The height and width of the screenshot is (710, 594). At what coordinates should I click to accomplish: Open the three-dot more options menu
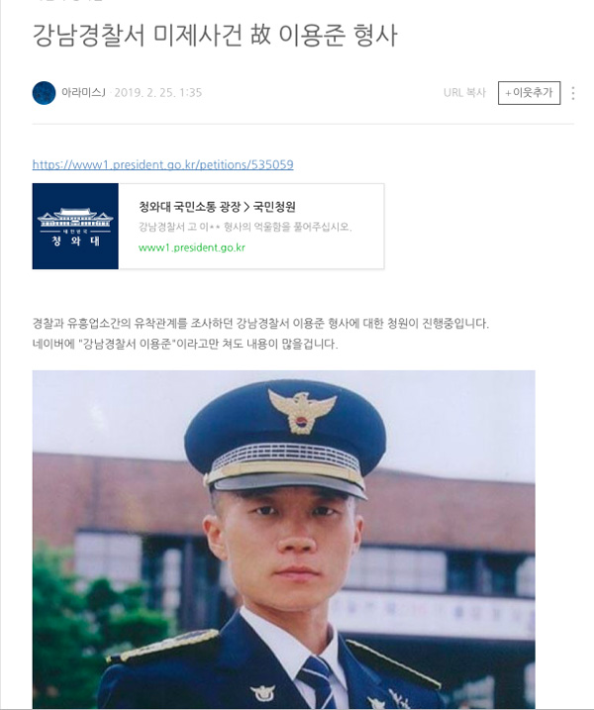point(573,93)
